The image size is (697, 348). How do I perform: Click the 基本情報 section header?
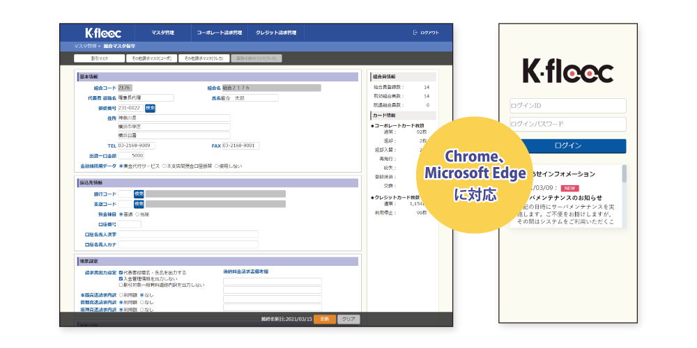(217, 77)
